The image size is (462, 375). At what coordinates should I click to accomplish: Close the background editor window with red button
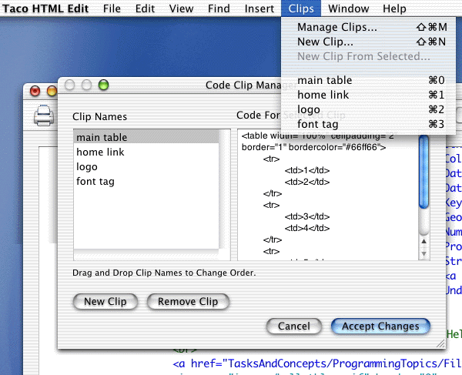pos(35,91)
